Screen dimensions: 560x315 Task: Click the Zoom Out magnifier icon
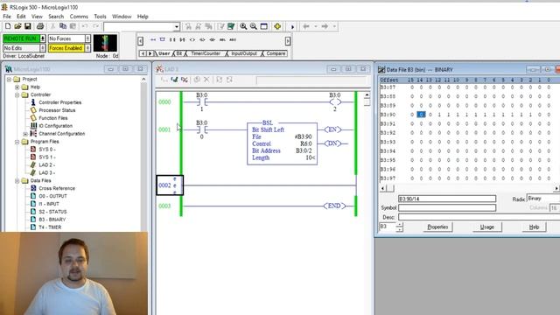pyautogui.click(x=254, y=26)
